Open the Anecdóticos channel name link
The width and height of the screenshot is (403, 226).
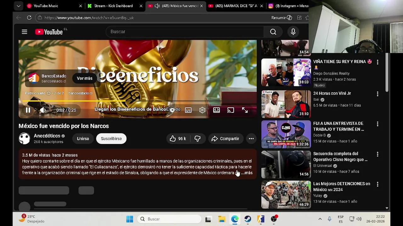47,136
